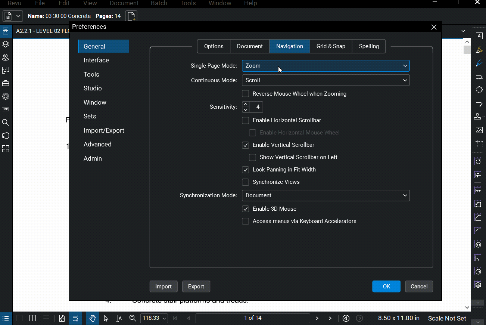Enable Reverse Mouse Wheel when Zooming
This screenshot has width=486, height=325.
point(245,94)
